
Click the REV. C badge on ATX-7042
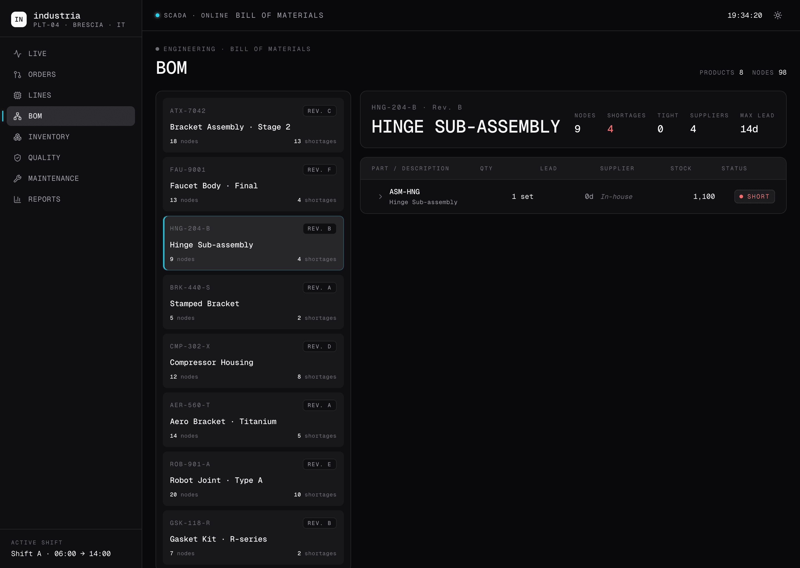click(x=319, y=111)
